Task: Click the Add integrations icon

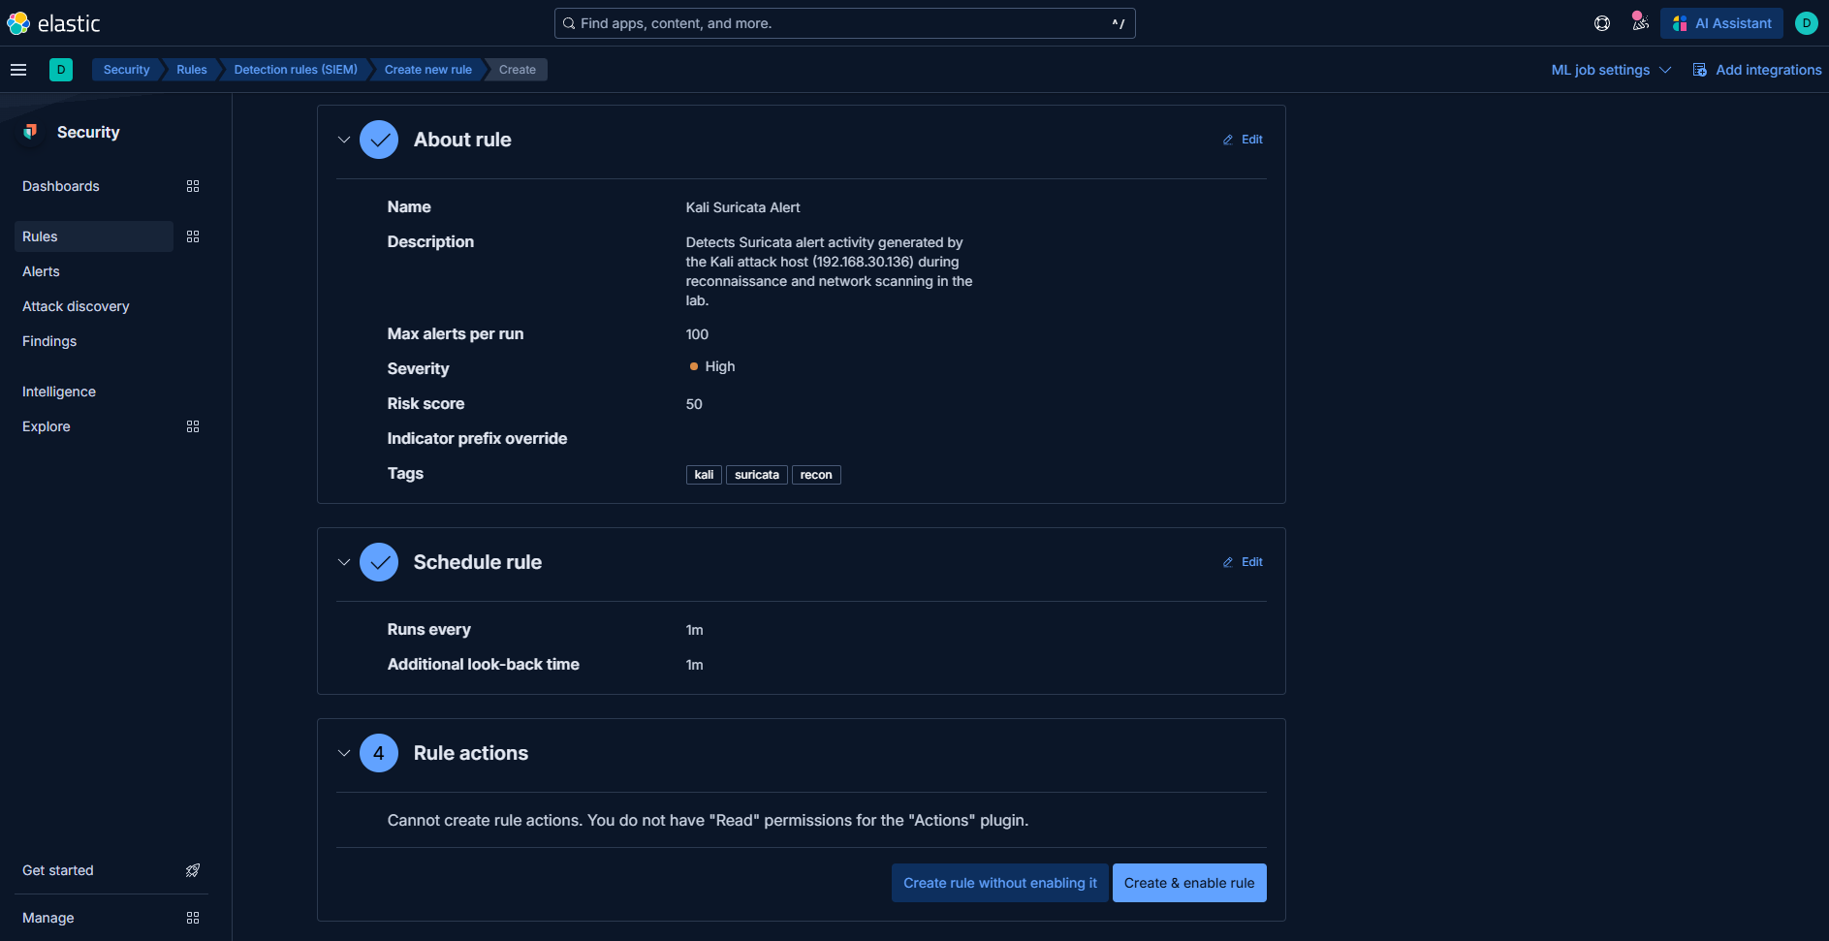Action: tap(1700, 70)
